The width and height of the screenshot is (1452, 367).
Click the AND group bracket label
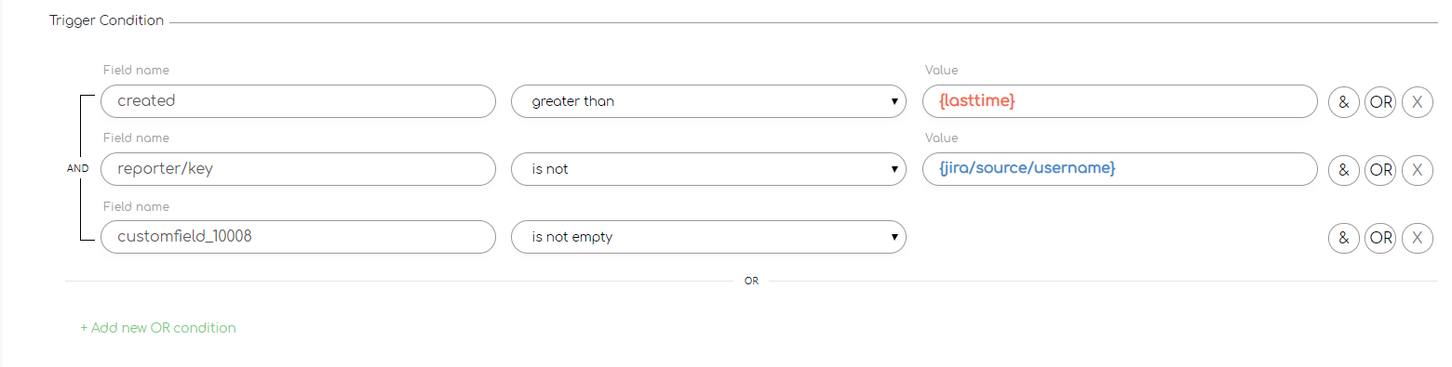click(78, 169)
